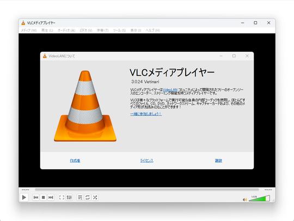Open the ヘルプ (H) menu
The width and height of the screenshot is (294, 221).
click(152, 30)
